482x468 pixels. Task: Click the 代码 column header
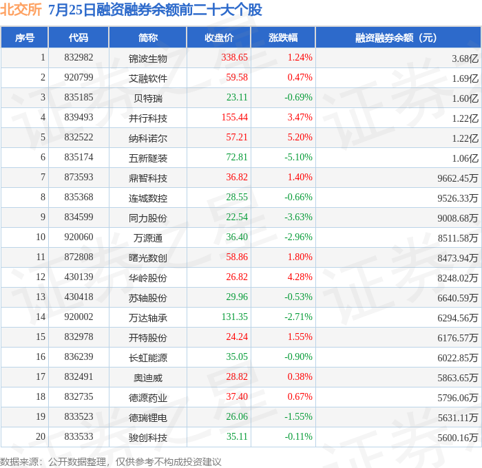tap(78, 37)
